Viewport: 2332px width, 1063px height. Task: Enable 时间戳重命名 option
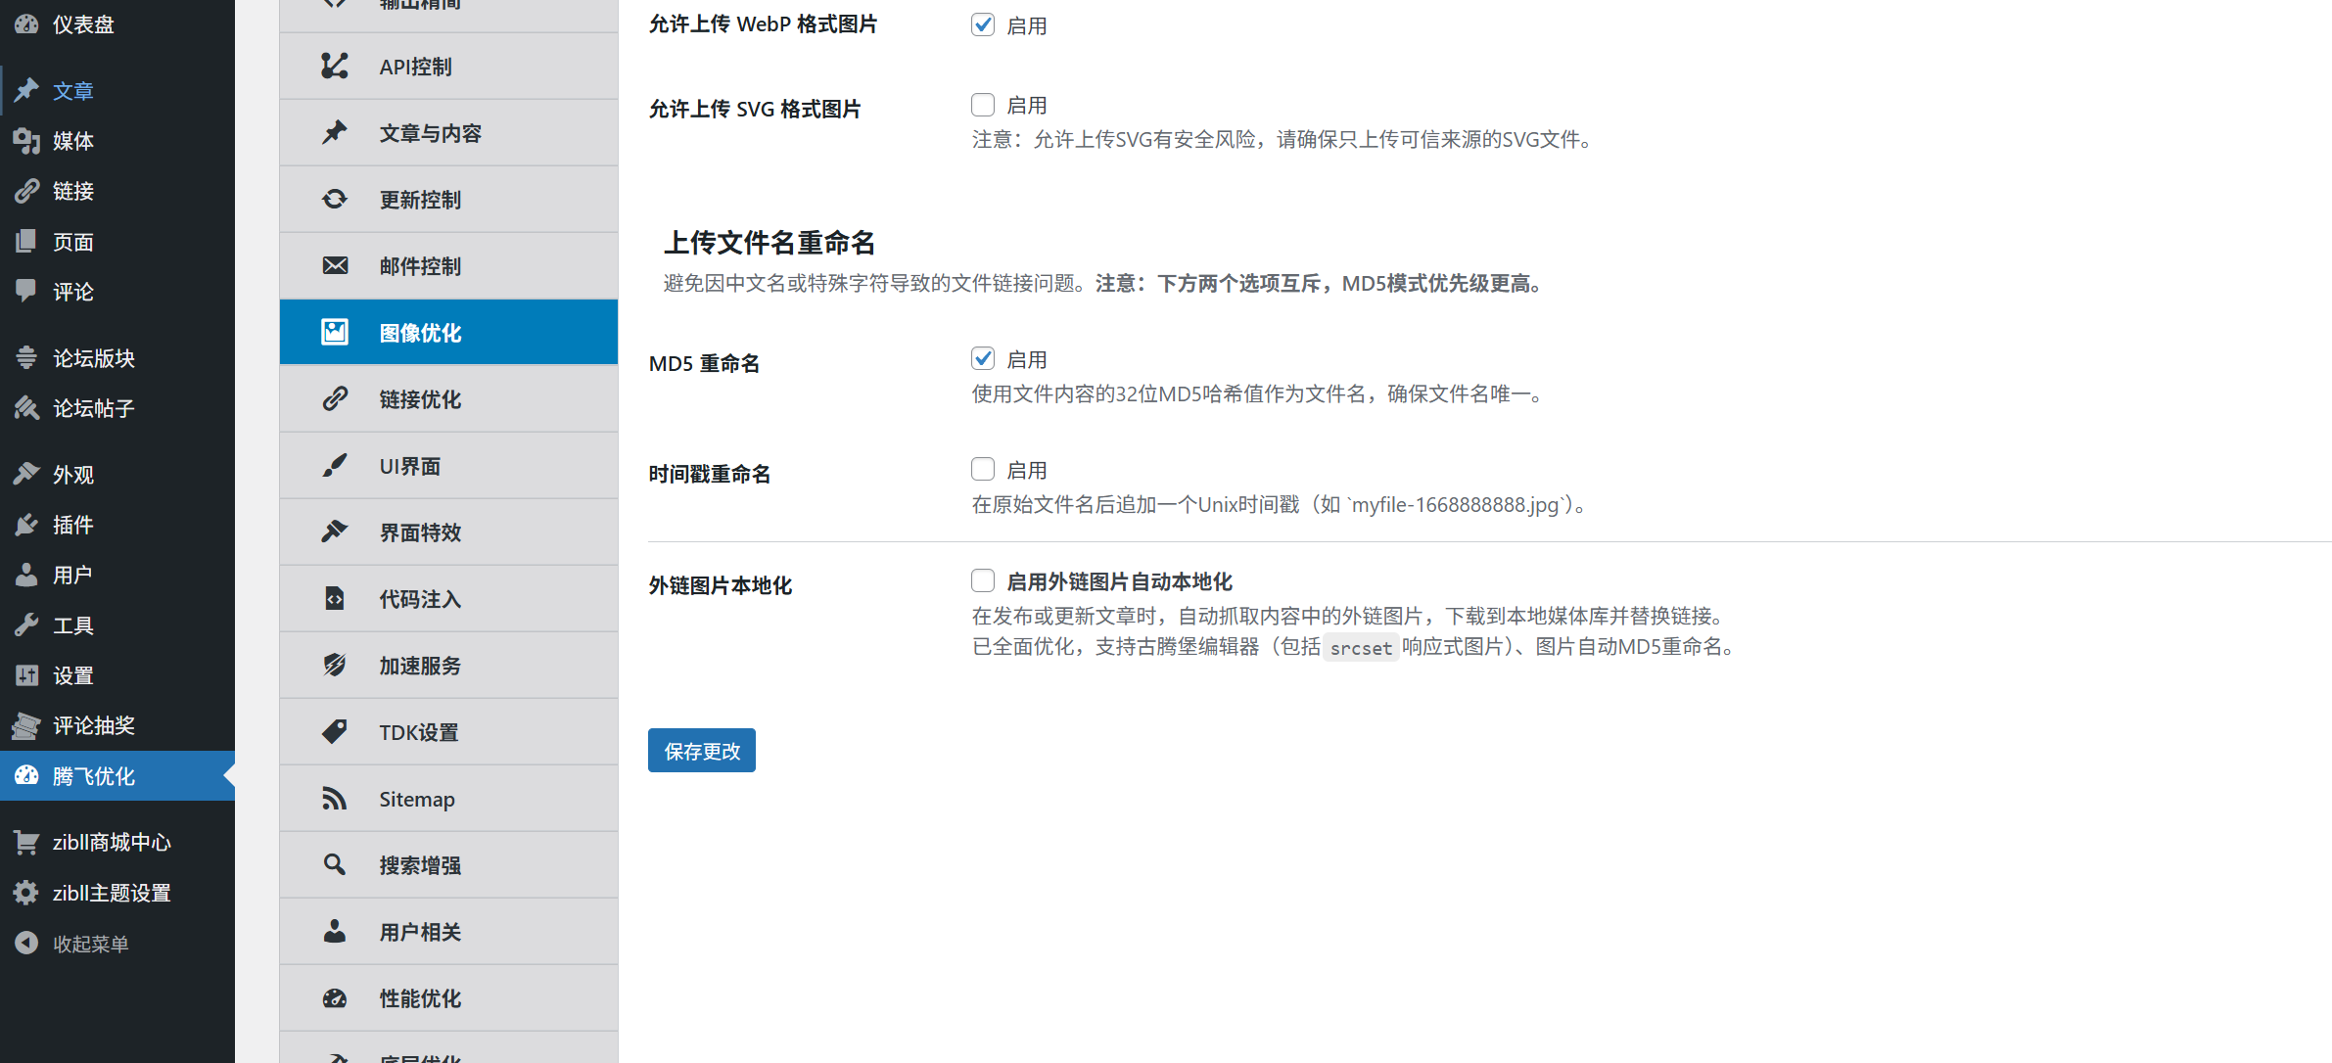[x=982, y=469]
